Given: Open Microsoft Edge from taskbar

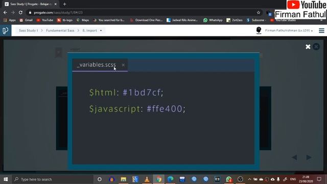Looking at the screenshot, I should pos(170,179).
